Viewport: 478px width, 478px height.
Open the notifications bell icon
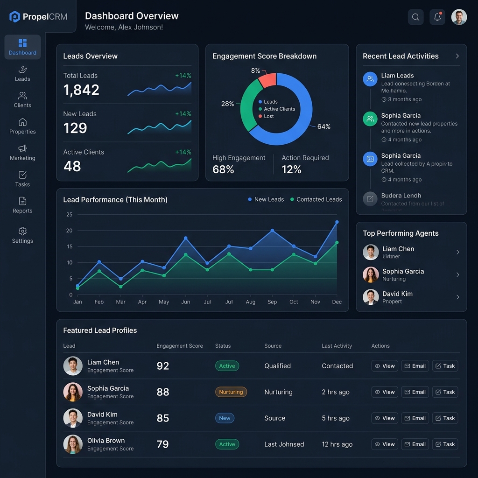437,17
